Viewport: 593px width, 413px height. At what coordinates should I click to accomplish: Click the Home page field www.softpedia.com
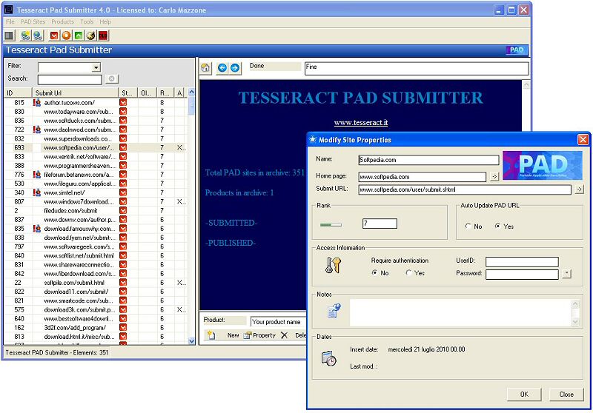point(422,177)
